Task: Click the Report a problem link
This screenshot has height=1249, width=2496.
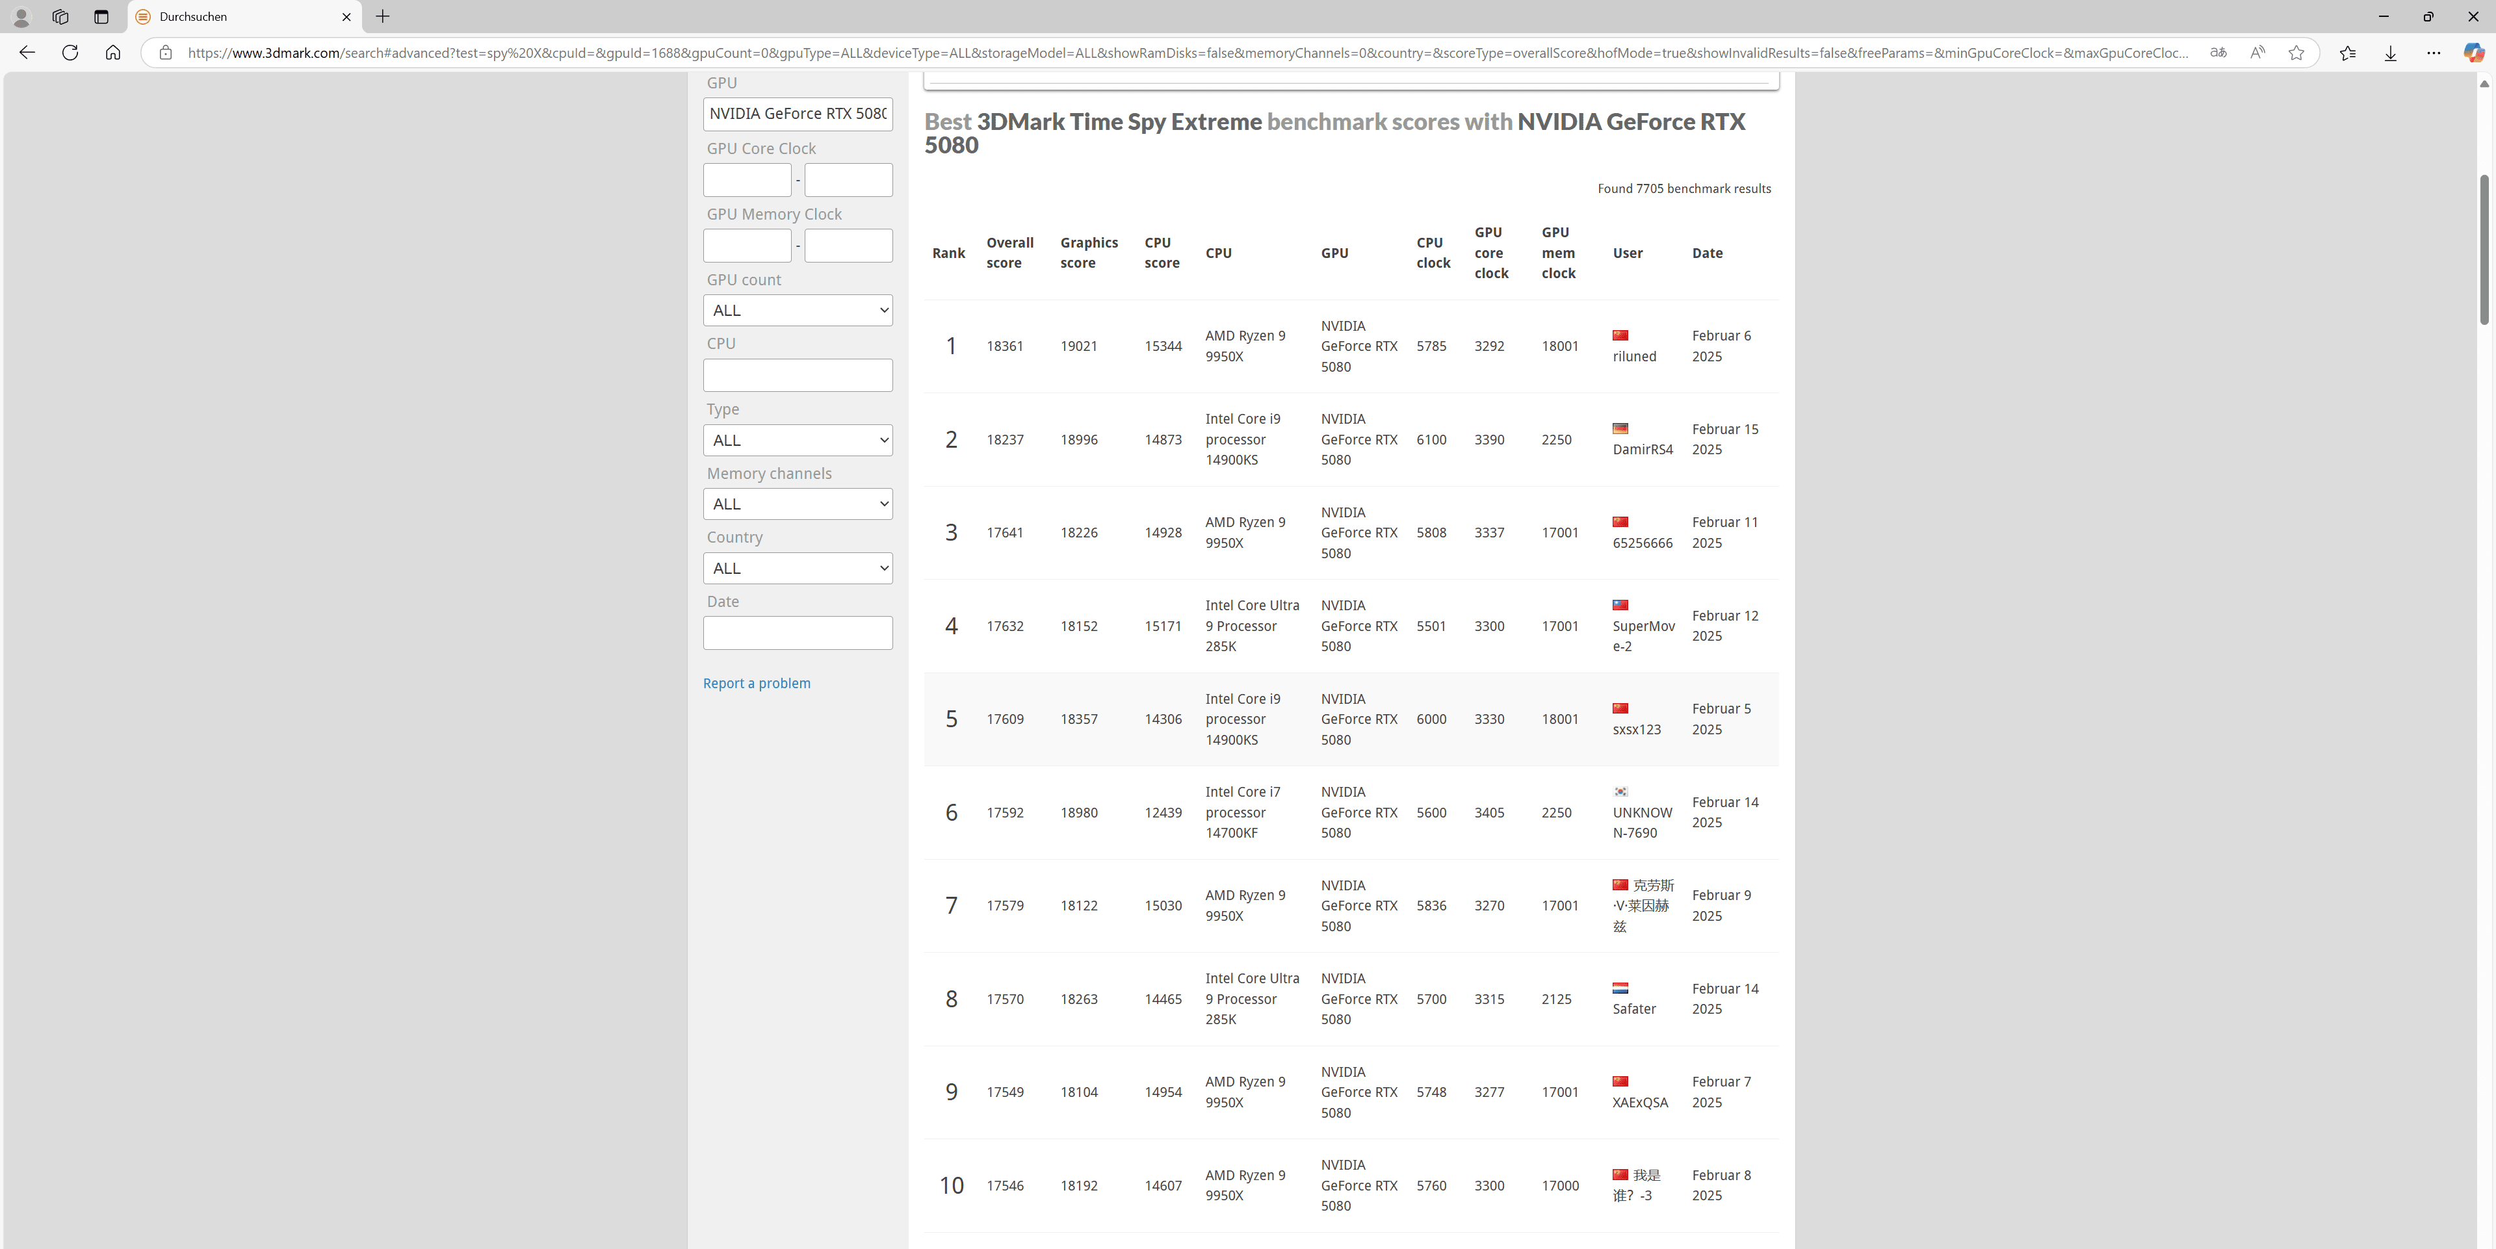Action: coord(756,683)
